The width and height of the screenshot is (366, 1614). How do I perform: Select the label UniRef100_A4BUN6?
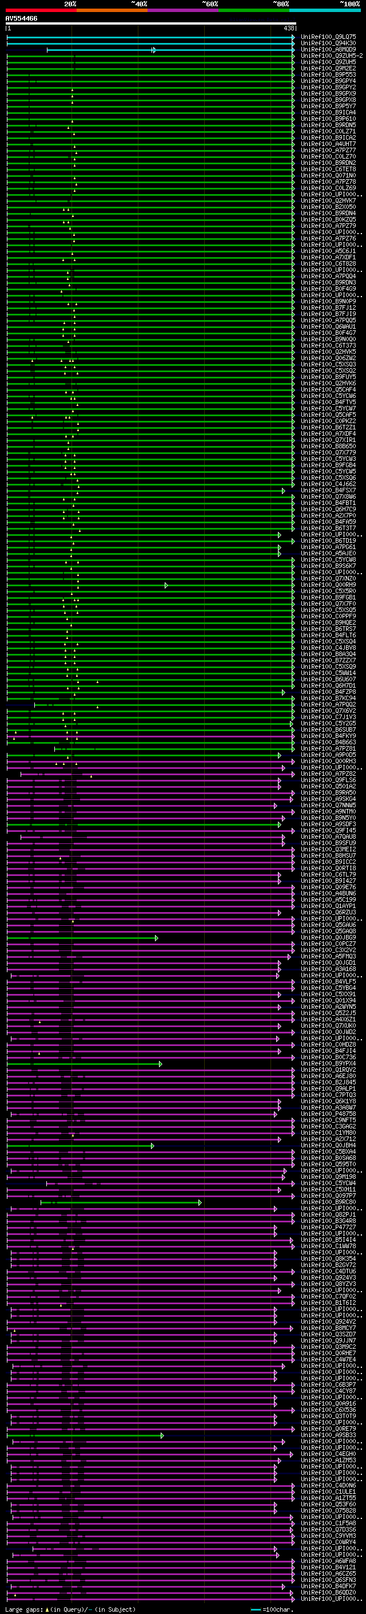pyautogui.click(x=328, y=894)
